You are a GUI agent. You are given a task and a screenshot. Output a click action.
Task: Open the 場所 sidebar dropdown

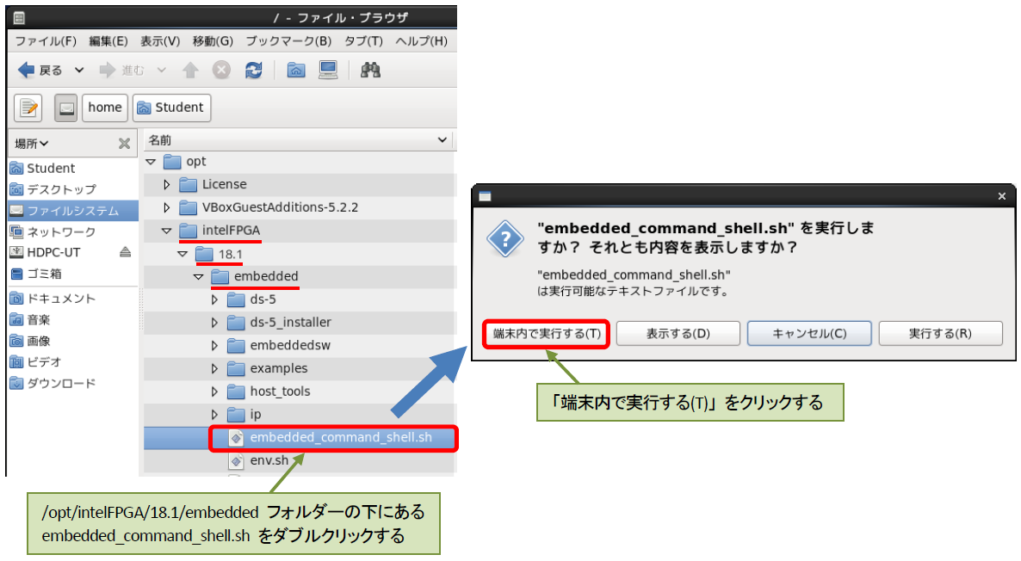[32, 143]
